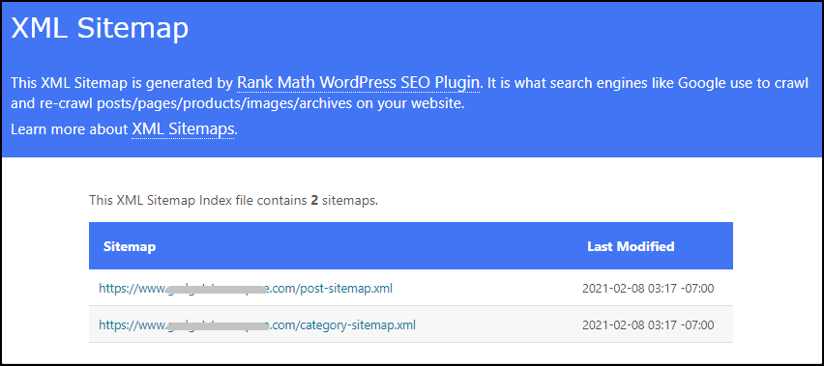Click the Sitemap column header
The width and height of the screenshot is (824, 366).
pos(130,246)
